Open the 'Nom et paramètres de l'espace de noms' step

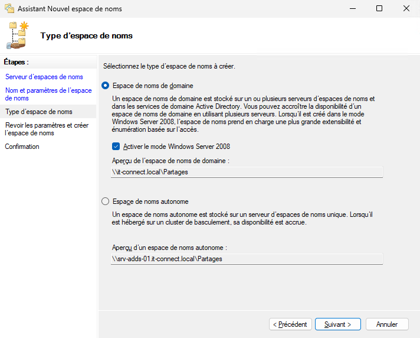point(48,94)
